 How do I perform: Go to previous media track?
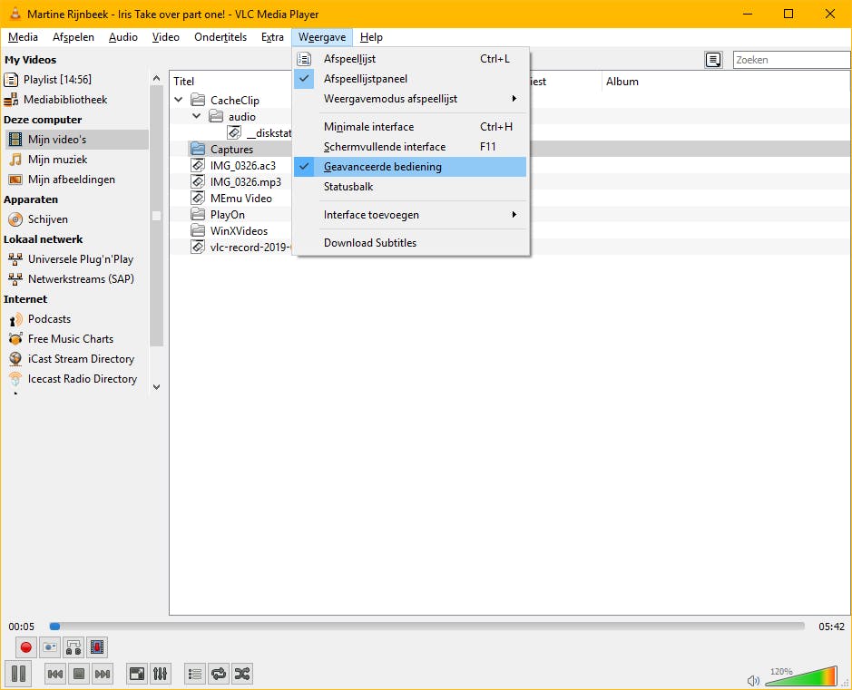pos(54,675)
